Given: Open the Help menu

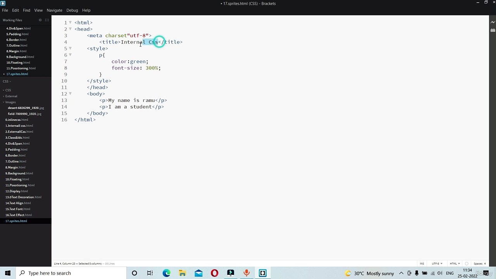Looking at the screenshot, I should point(86,10).
